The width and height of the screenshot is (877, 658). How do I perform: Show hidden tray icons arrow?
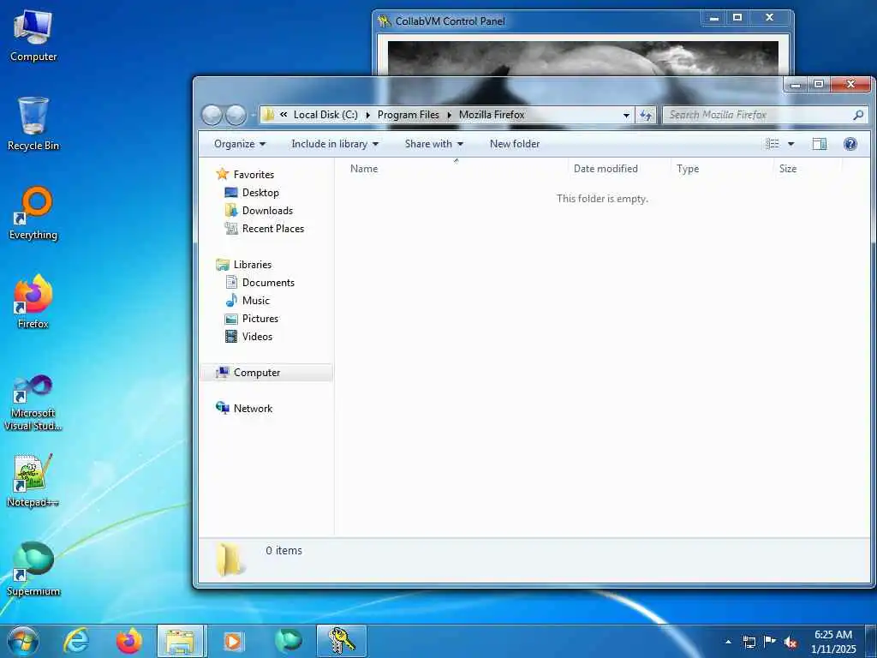click(728, 642)
